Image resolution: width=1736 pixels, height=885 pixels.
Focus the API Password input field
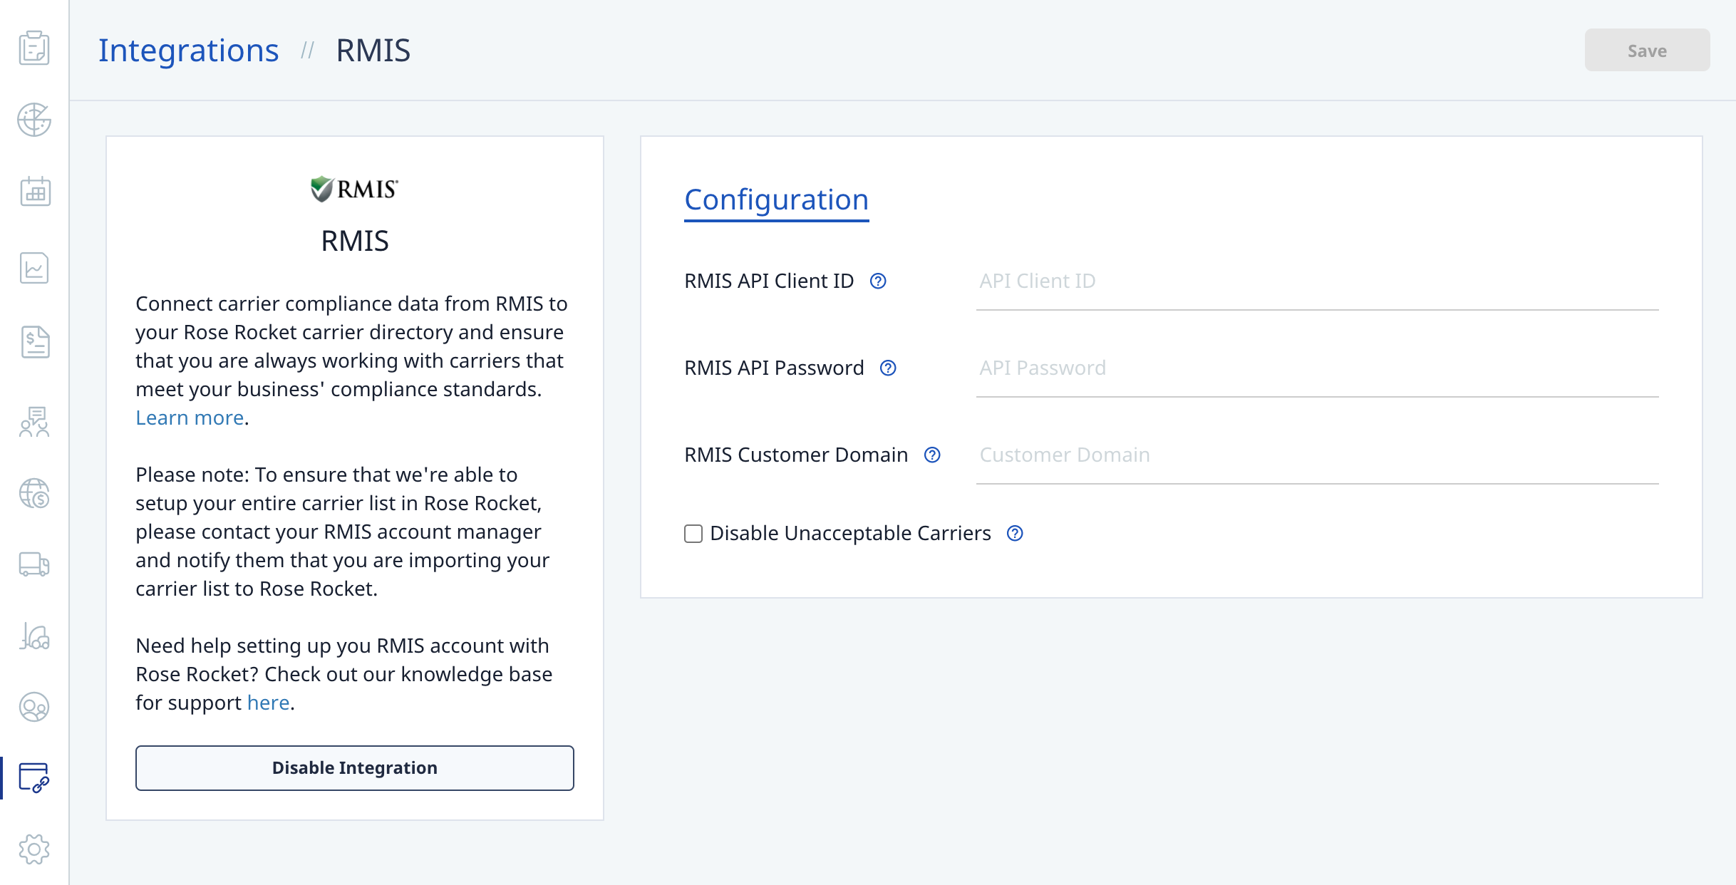(1317, 368)
